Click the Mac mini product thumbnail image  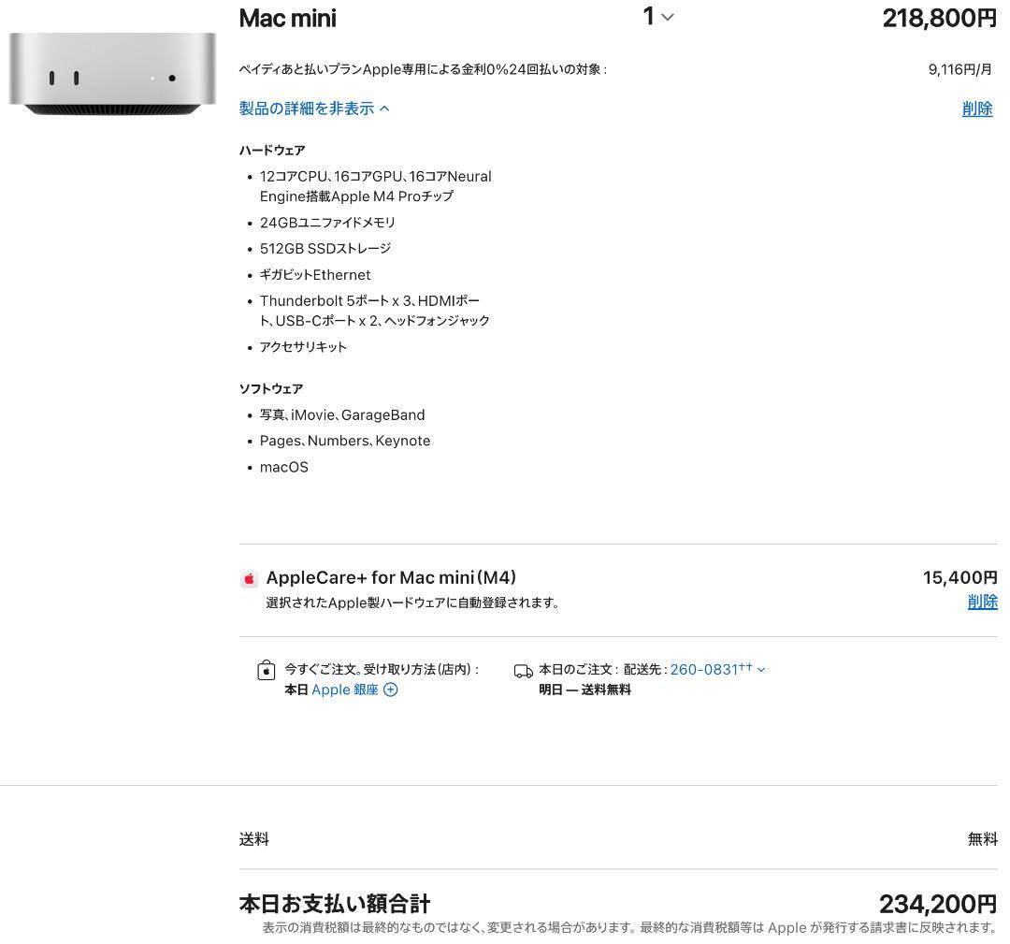tap(111, 75)
